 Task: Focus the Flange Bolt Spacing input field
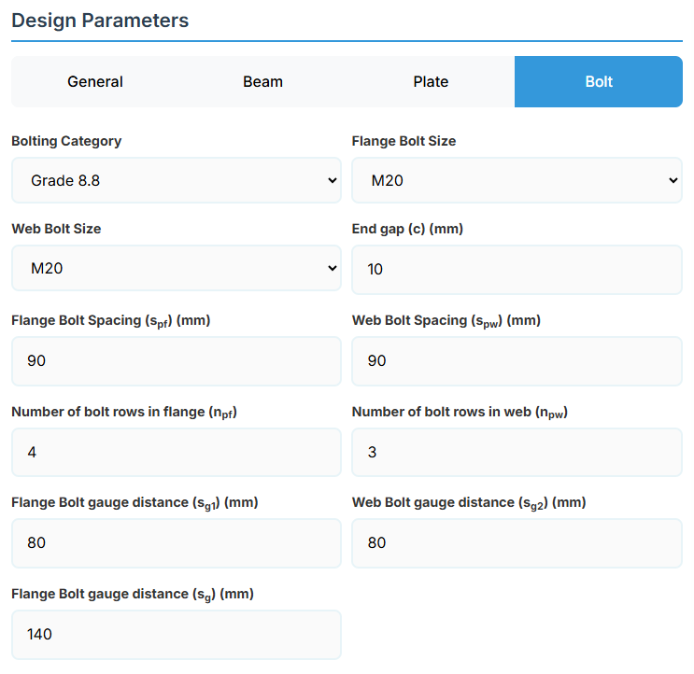tap(177, 360)
